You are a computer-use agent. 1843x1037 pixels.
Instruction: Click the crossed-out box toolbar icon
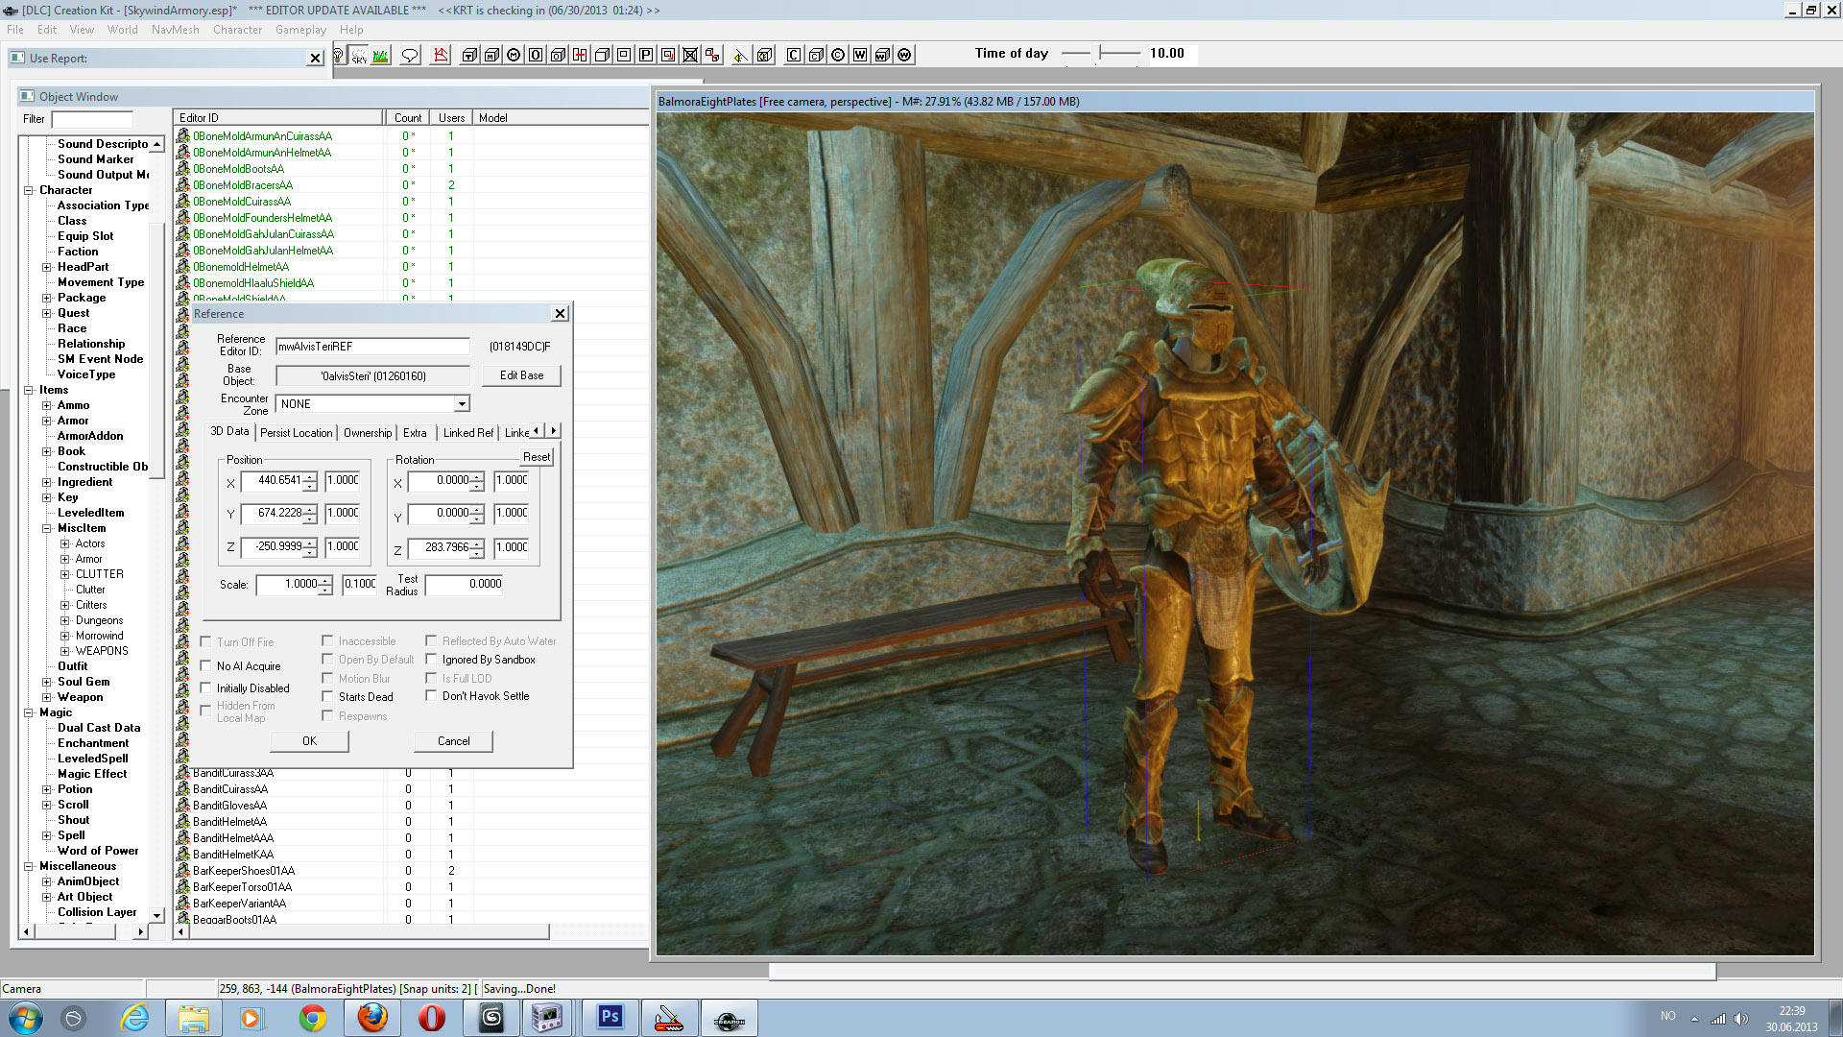click(x=690, y=55)
